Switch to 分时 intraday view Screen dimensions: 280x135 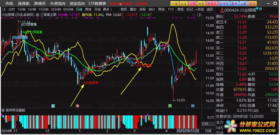(12, 9)
